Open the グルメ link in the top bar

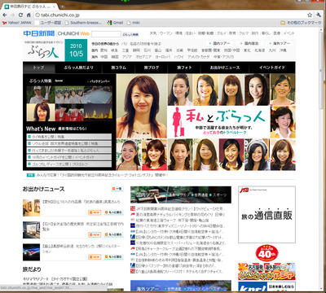pyautogui.click(x=221, y=33)
